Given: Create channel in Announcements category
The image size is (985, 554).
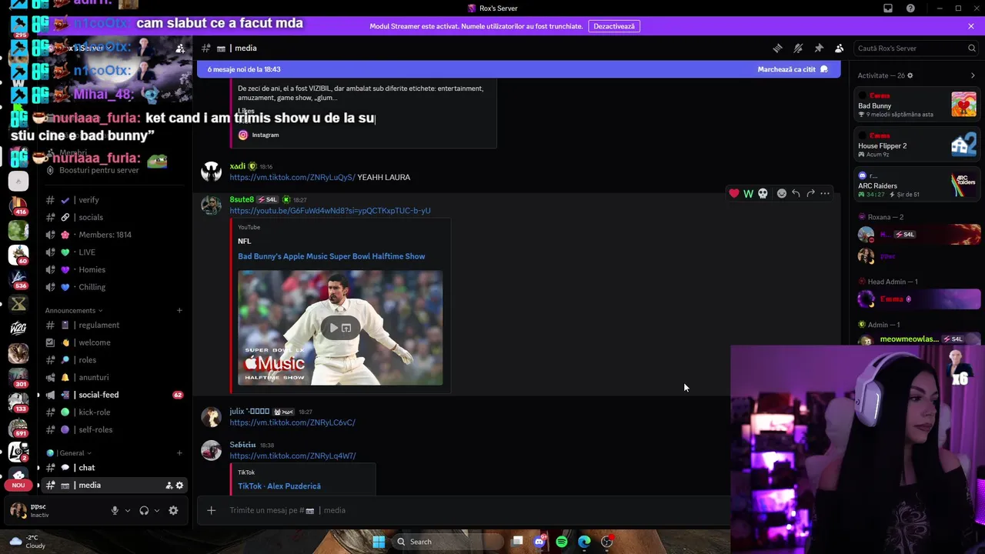Looking at the screenshot, I should (179, 311).
